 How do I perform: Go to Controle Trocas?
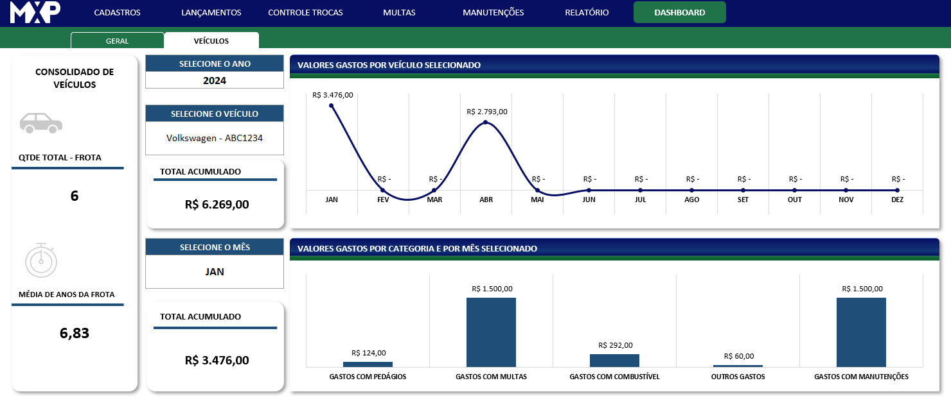pyautogui.click(x=305, y=12)
